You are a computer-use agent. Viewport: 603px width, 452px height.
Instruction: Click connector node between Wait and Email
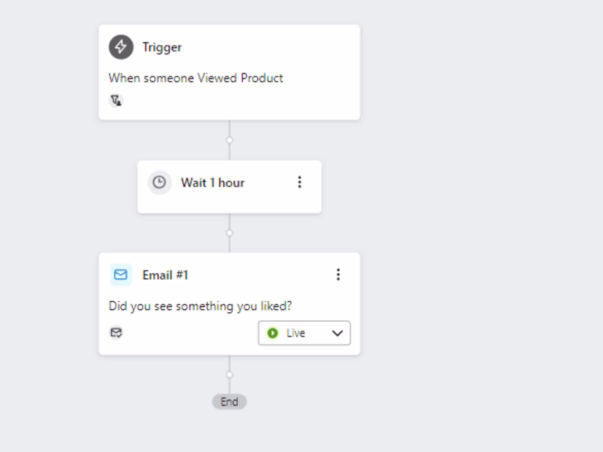pyautogui.click(x=229, y=233)
